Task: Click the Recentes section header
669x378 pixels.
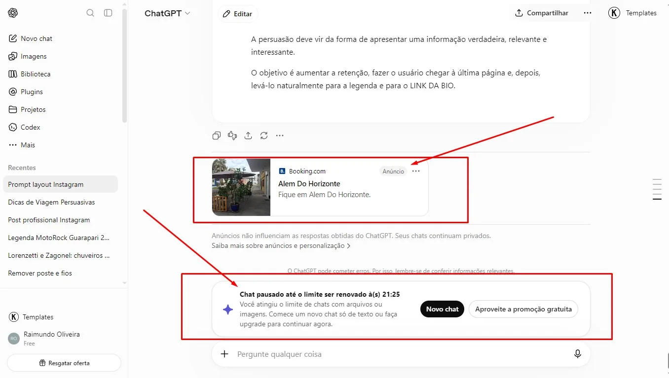Action: (x=22, y=168)
